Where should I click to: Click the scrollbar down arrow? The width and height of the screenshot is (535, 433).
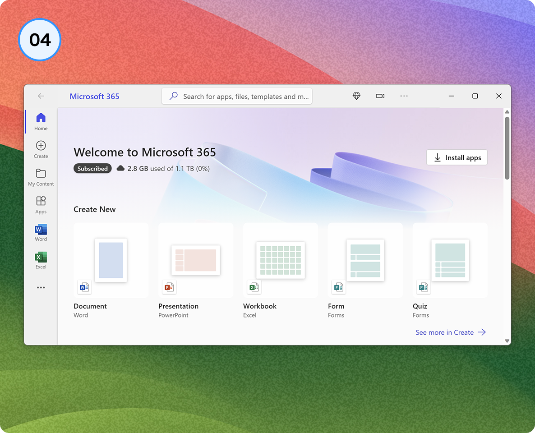tap(507, 341)
